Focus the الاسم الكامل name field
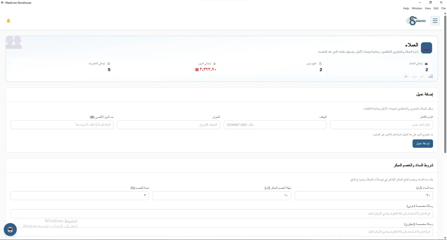Image resolution: width=447 pixels, height=240 pixels. pyautogui.click(x=381, y=125)
